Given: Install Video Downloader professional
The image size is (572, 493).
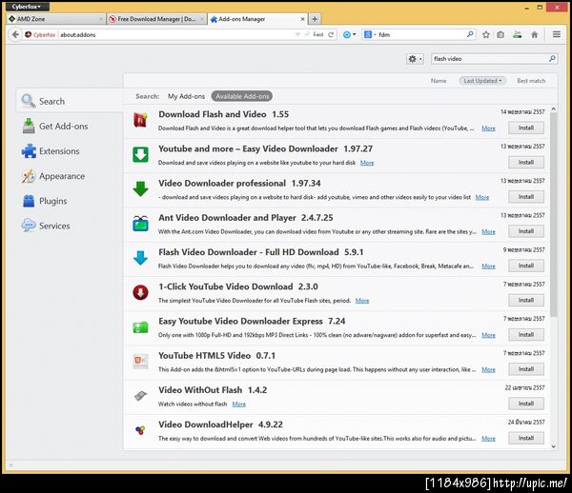Looking at the screenshot, I should click(x=526, y=197).
